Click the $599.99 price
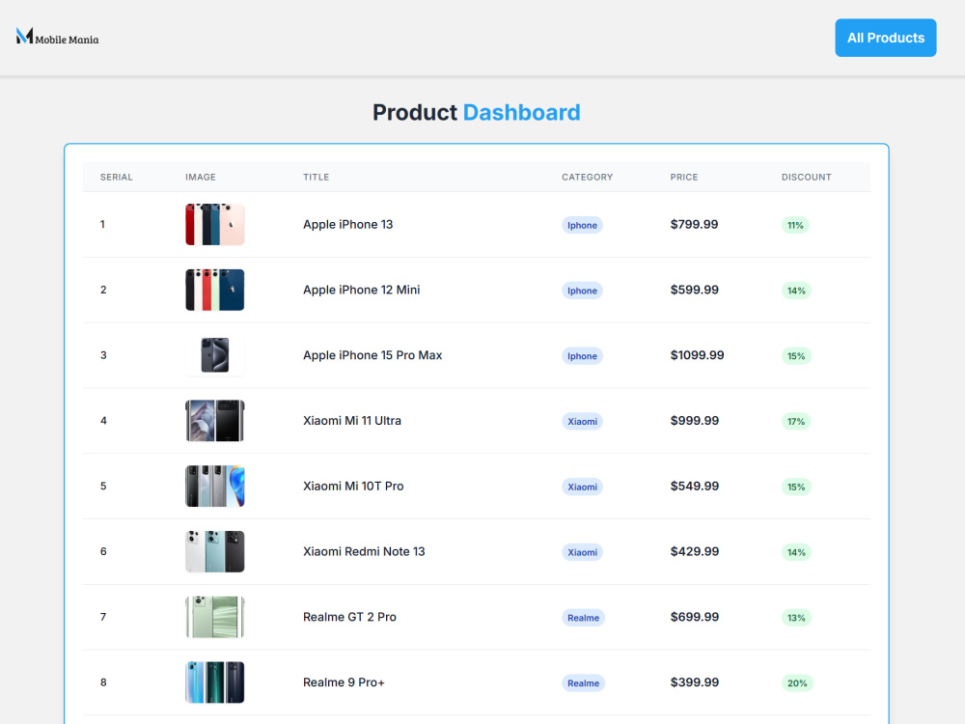 coord(694,290)
